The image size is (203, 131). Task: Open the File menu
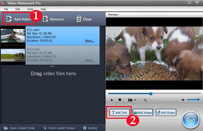coord(6,9)
